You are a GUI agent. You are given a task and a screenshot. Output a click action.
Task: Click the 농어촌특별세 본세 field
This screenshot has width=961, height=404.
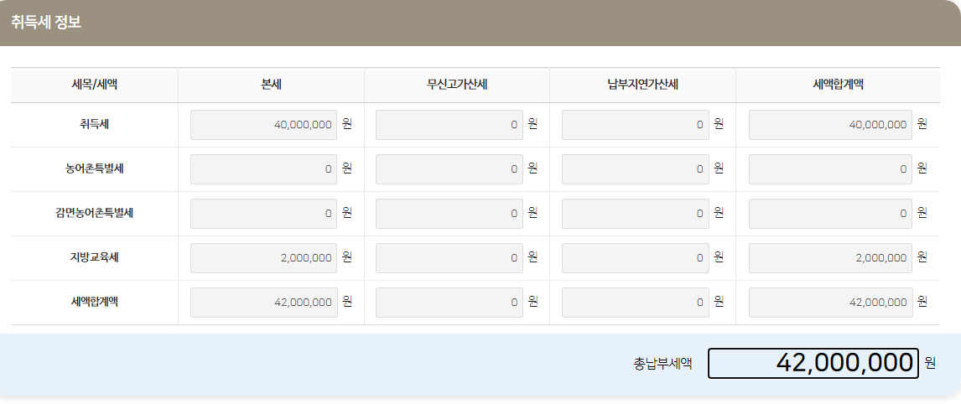click(x=263, y=169)
